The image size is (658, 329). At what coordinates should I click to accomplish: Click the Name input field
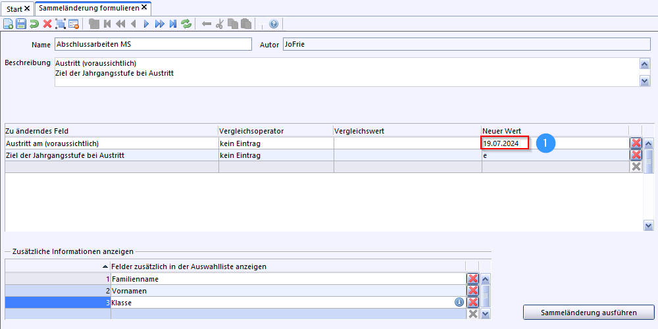(153, 44)
